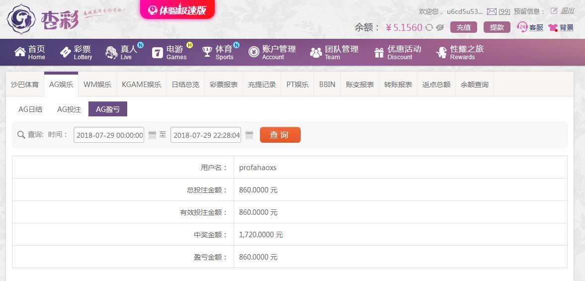Click the Games 7 slot icon

158,53
